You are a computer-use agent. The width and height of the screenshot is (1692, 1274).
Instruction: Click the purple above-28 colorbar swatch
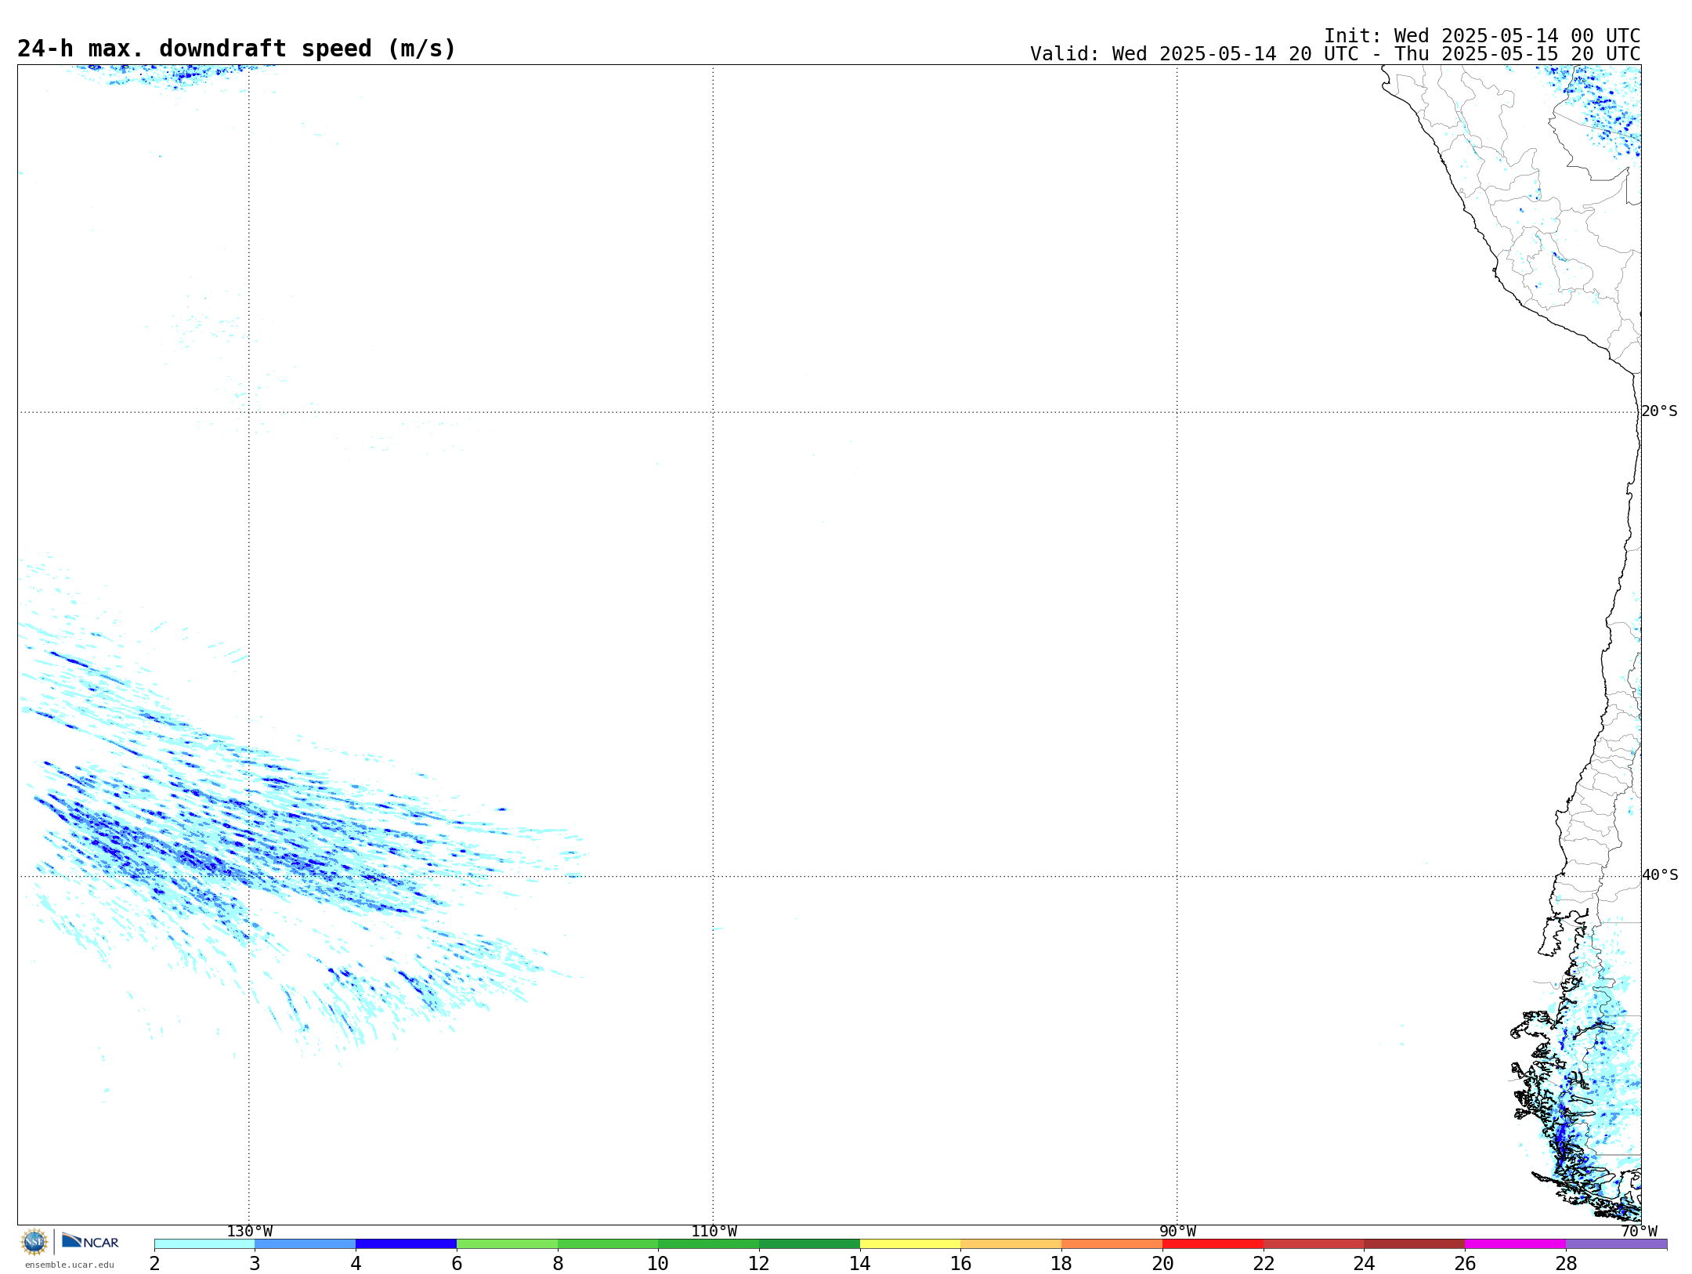click(1616, 1244)
